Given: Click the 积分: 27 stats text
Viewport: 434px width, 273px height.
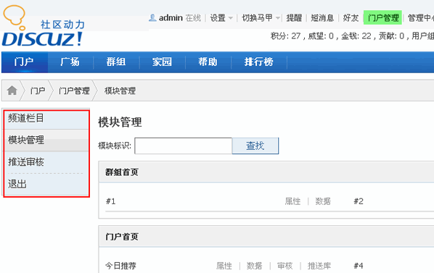Looking at the screenshot, I should (x=285, y=36).
